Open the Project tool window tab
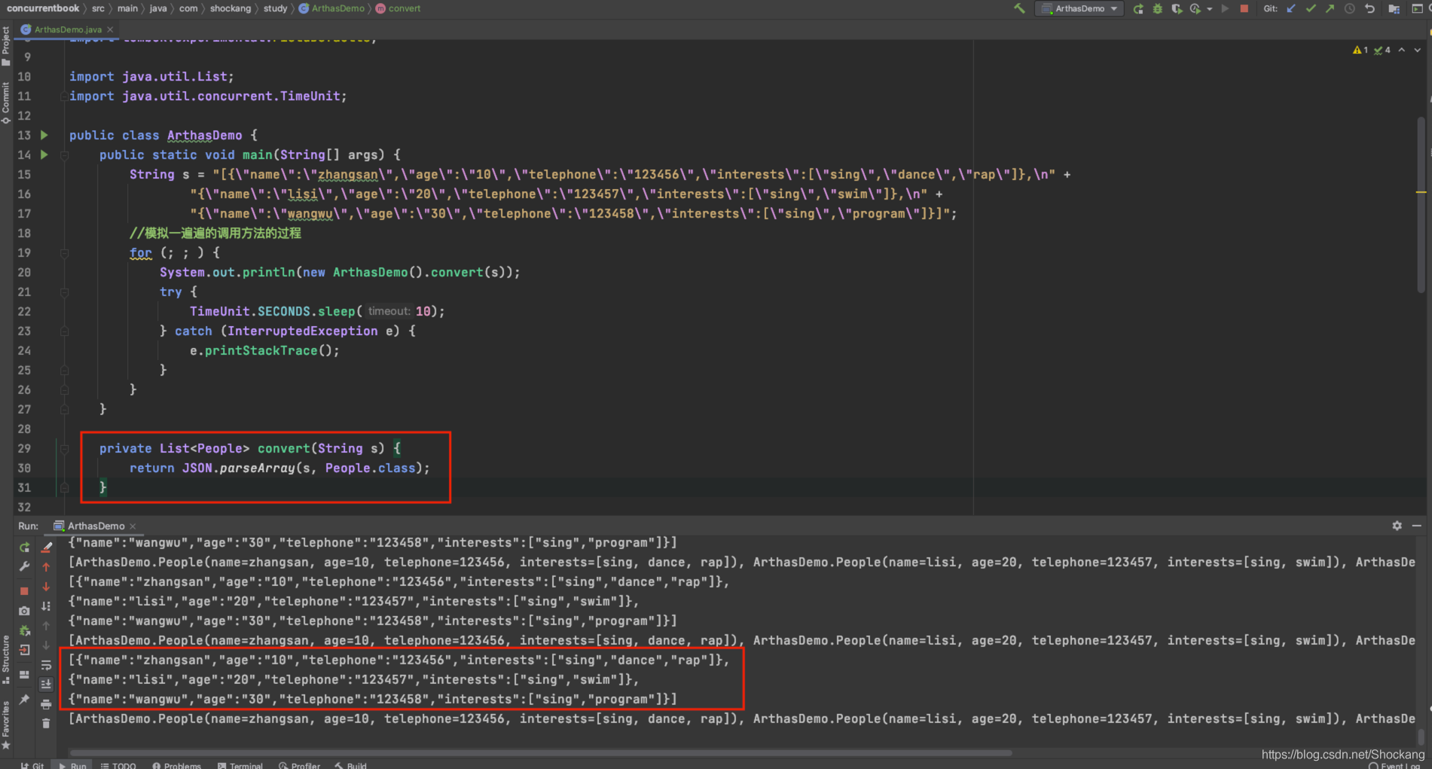The width and height of the screenshot is (1432, 769). (x=6, y=47)
